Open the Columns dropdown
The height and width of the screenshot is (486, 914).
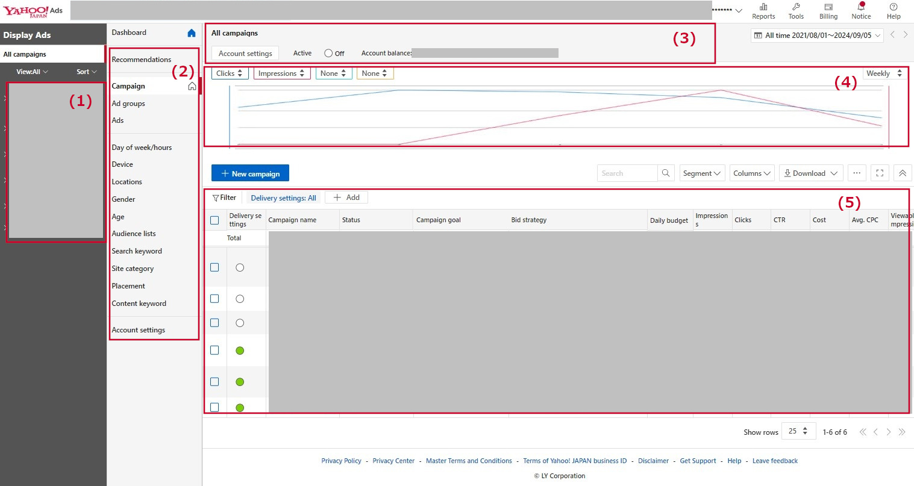[751, 173]
